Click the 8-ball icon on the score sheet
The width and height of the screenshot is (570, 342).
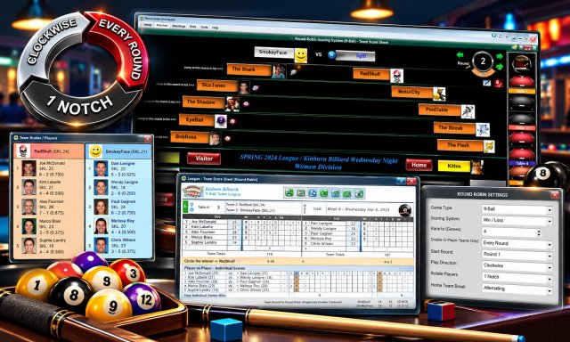404,210
